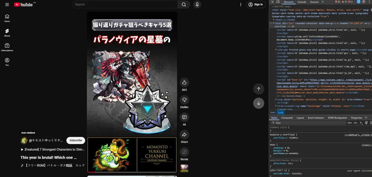
Task: Show more styles sidebar tabs chevron
Action: tap(366, 118)
